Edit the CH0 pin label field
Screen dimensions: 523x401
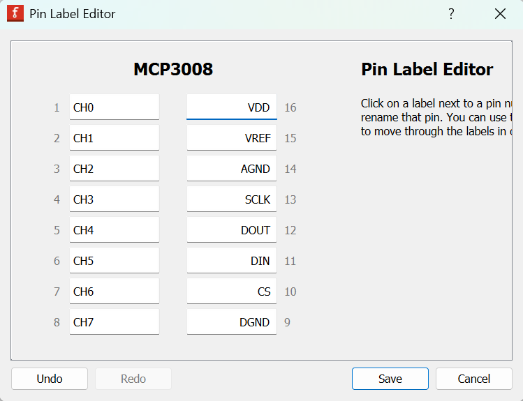click(115, 107)
